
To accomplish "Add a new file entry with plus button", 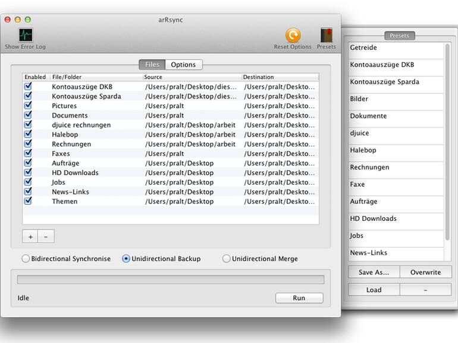I will [30, 237].
